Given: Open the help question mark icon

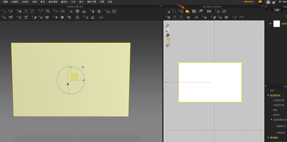Looking at the screenshot, I should click(x=268, y=2).
